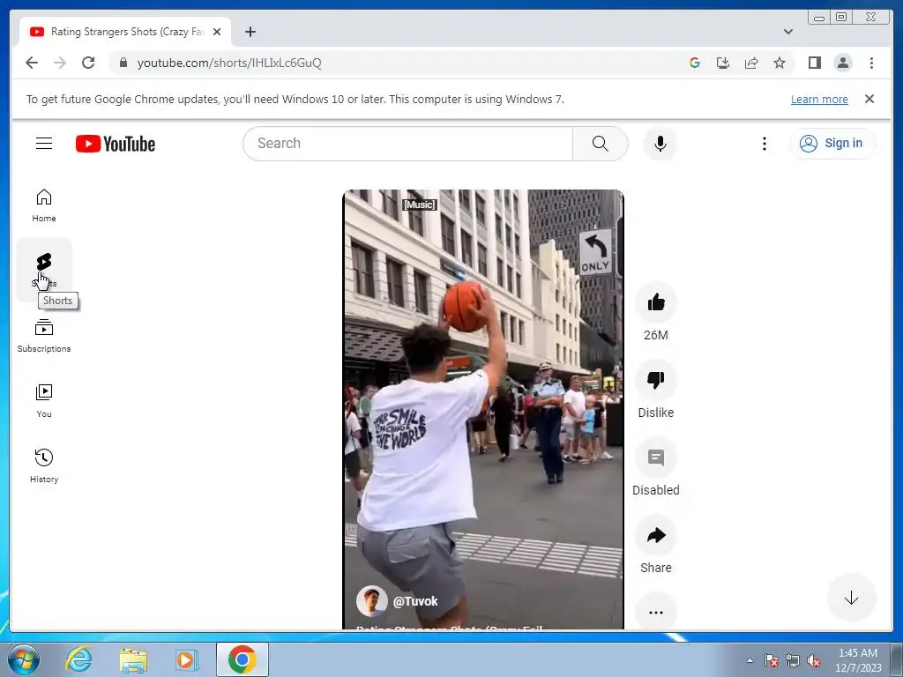The width and height of the screenshot is (903, 677).
Task: Open History in the sidebar
Action: pyautogui.click(x=44, y=466)
